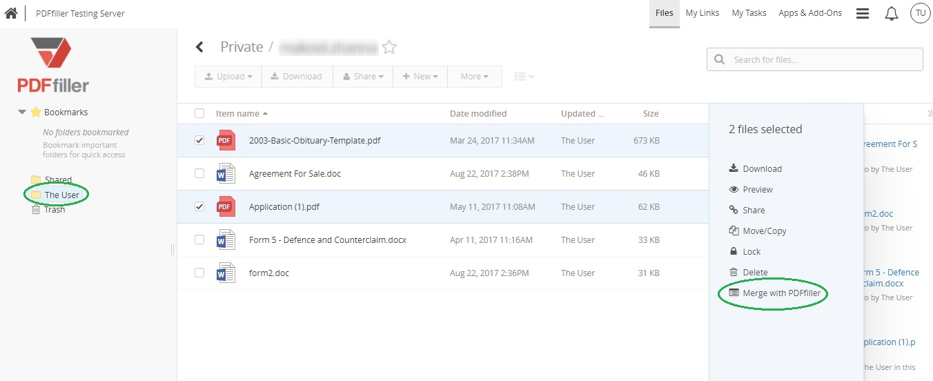Sort by Date modified column
The image size is (933, 381).
click(x=478, y=113)
